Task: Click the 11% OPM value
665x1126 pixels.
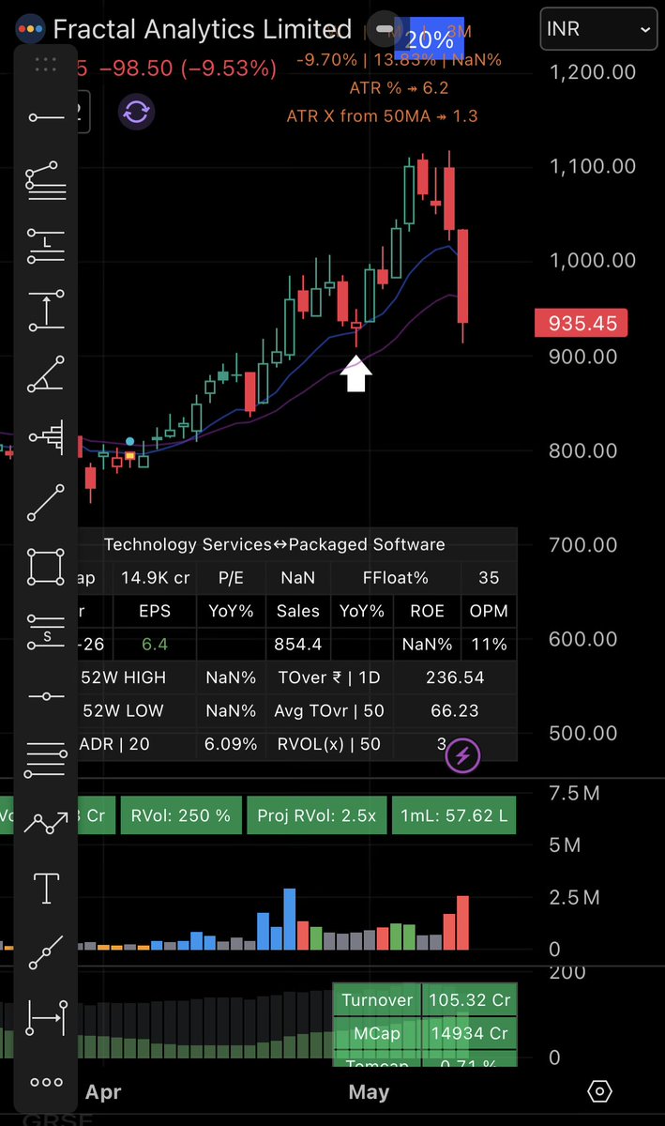Action: (489, 645)
